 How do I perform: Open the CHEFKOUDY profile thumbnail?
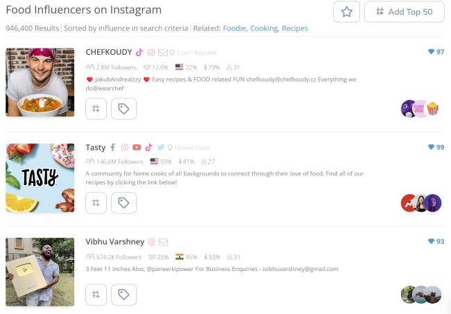point(40,82)
